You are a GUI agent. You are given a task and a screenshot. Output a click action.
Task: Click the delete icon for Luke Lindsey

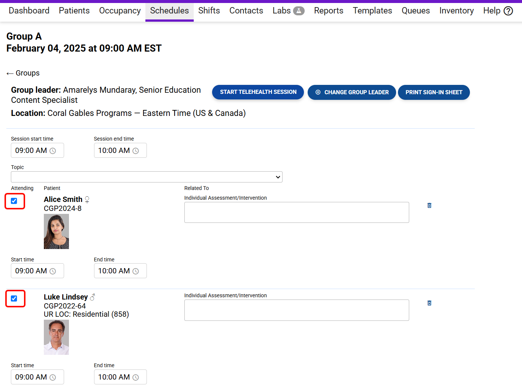pyautogui.click(x=429, y=303)
